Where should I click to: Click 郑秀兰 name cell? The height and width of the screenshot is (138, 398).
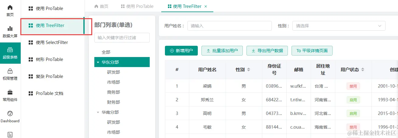[207, 100]
